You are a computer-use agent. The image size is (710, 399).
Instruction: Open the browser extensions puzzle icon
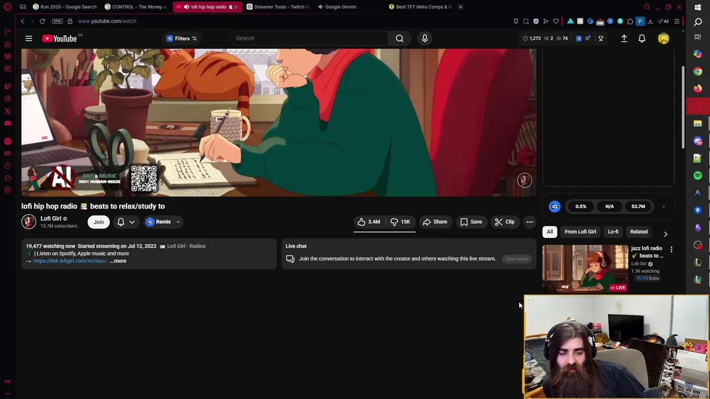(x=630, y=22)
